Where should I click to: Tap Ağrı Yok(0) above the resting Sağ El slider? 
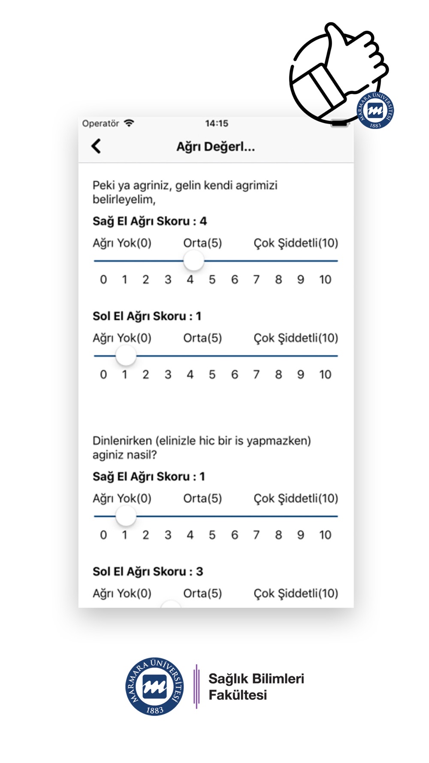(122, 498)
